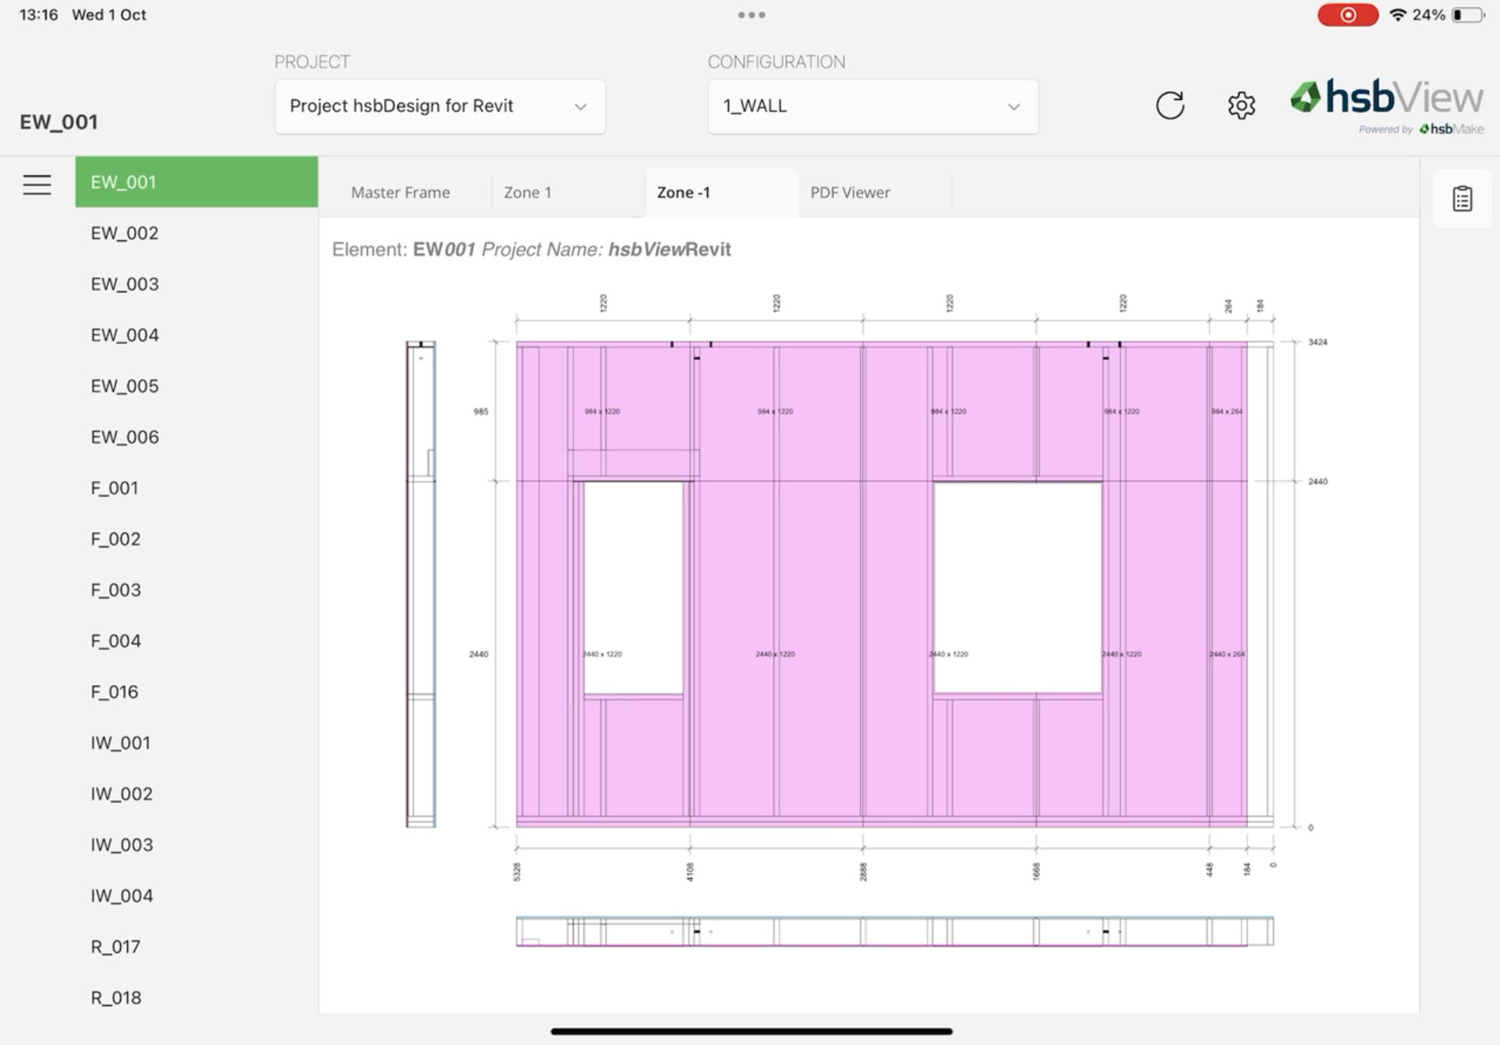Select element IW_003 in the list
Viewport: 1500px width, 1045px height.
pyautogui.click(x=122, y=845)
